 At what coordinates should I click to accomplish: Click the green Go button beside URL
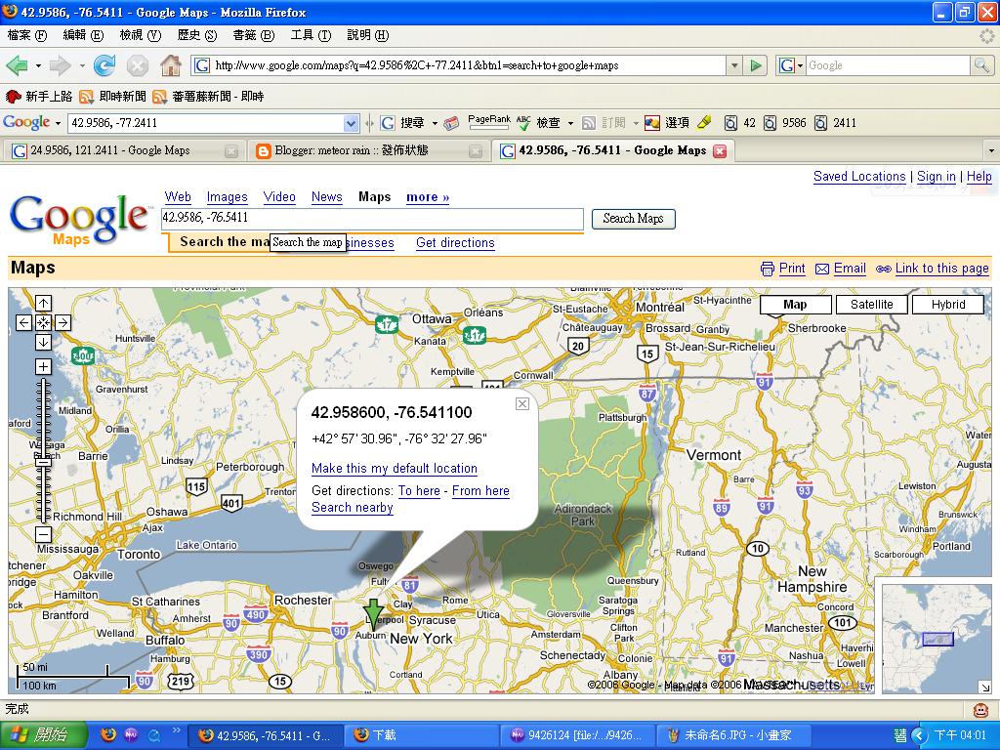pos(756,65)
